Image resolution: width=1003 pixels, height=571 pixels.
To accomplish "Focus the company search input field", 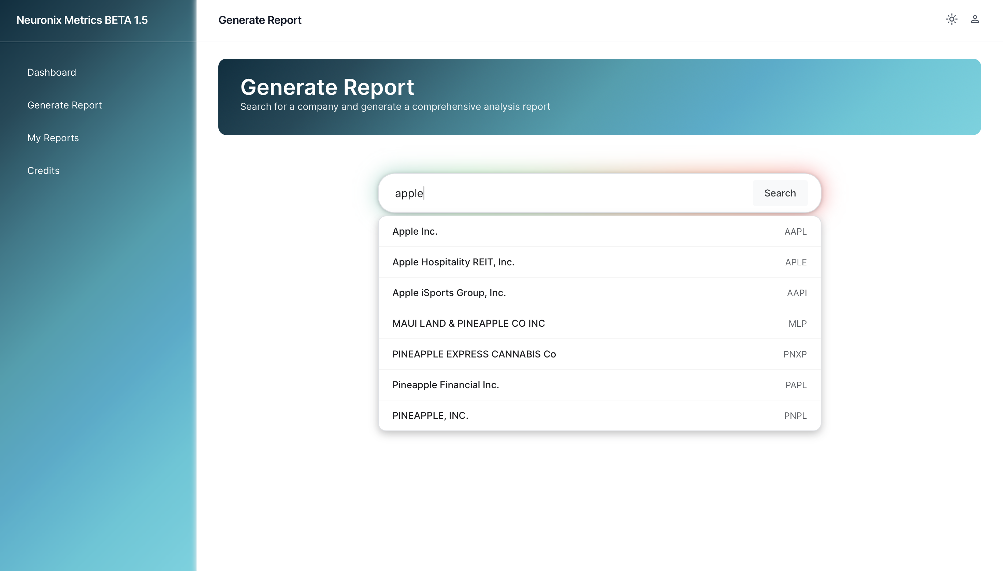I will (x=569, y=193).
